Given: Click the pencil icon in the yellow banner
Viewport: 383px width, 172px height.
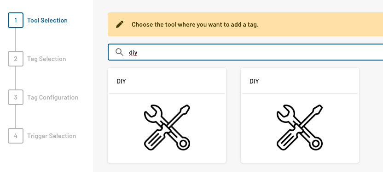Looking at the screenshot, I should (120, 24).
